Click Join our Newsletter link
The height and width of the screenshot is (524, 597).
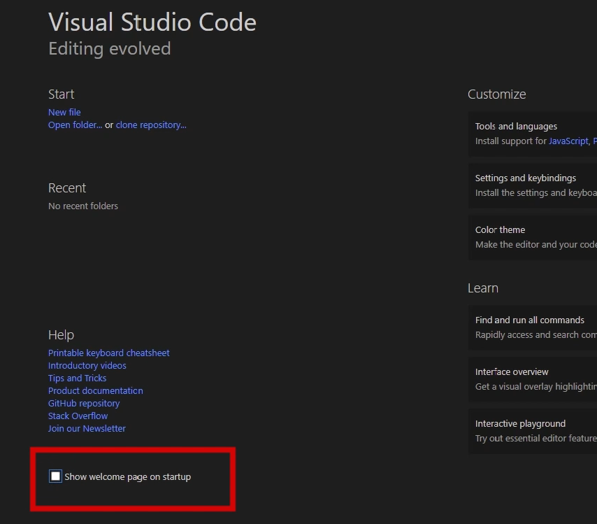pos(87,428)
